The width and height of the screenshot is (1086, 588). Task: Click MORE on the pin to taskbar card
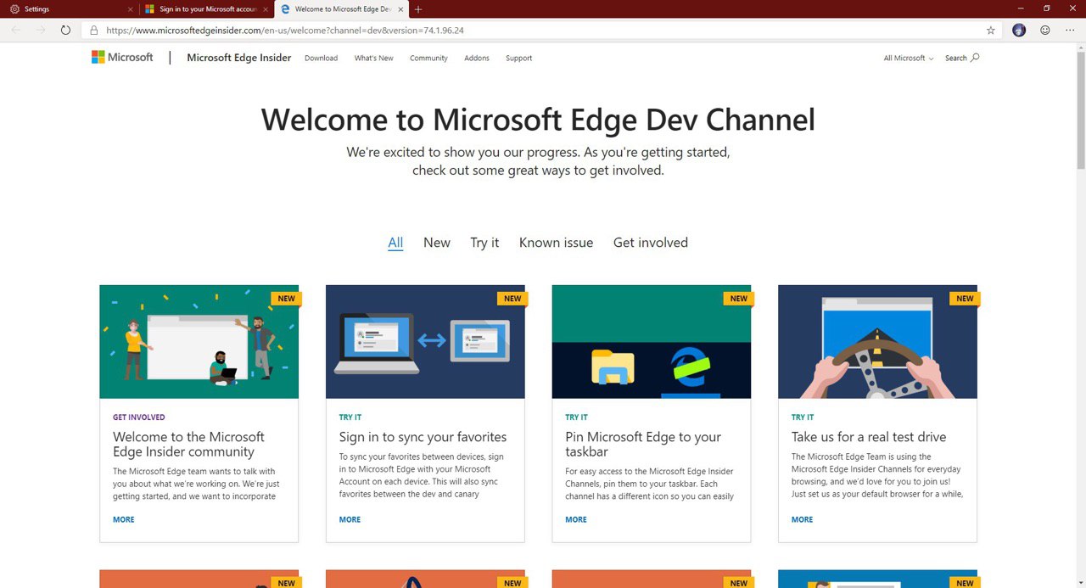[576, 519]
